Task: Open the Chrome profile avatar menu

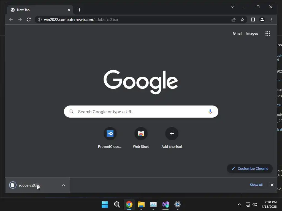Action: click(262, 20)
